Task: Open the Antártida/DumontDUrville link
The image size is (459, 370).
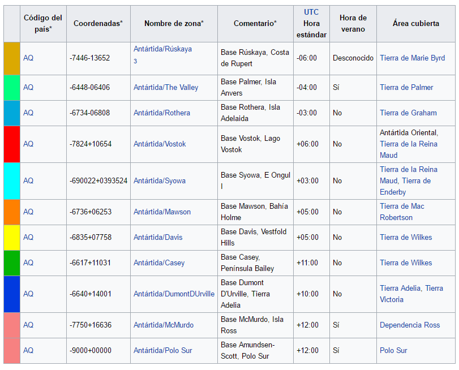Action: (174, 294)
